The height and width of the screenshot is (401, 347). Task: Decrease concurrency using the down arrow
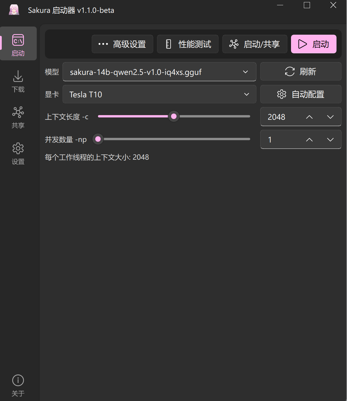[330, 139]
